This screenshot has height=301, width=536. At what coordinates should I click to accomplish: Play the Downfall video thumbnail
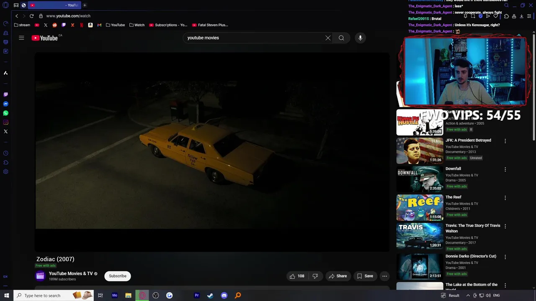(420, 179)
